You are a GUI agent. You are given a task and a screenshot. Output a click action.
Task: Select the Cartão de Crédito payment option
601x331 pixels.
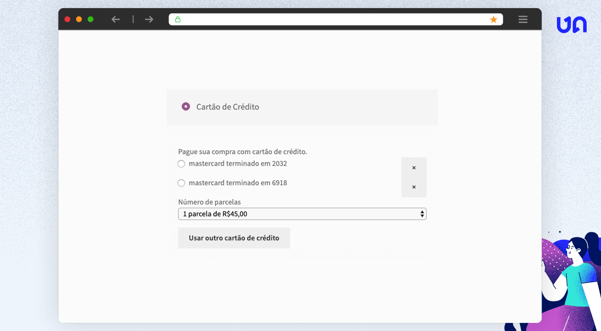[x=186, y=106]
